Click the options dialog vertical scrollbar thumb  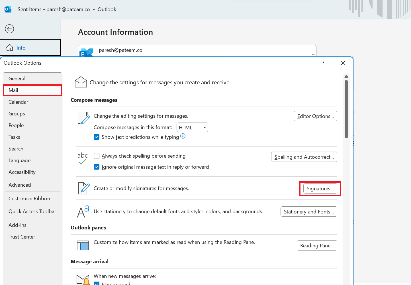pyautogui.click(x=346, y=109)
